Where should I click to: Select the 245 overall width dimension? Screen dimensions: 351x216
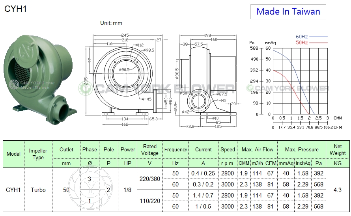125,35
